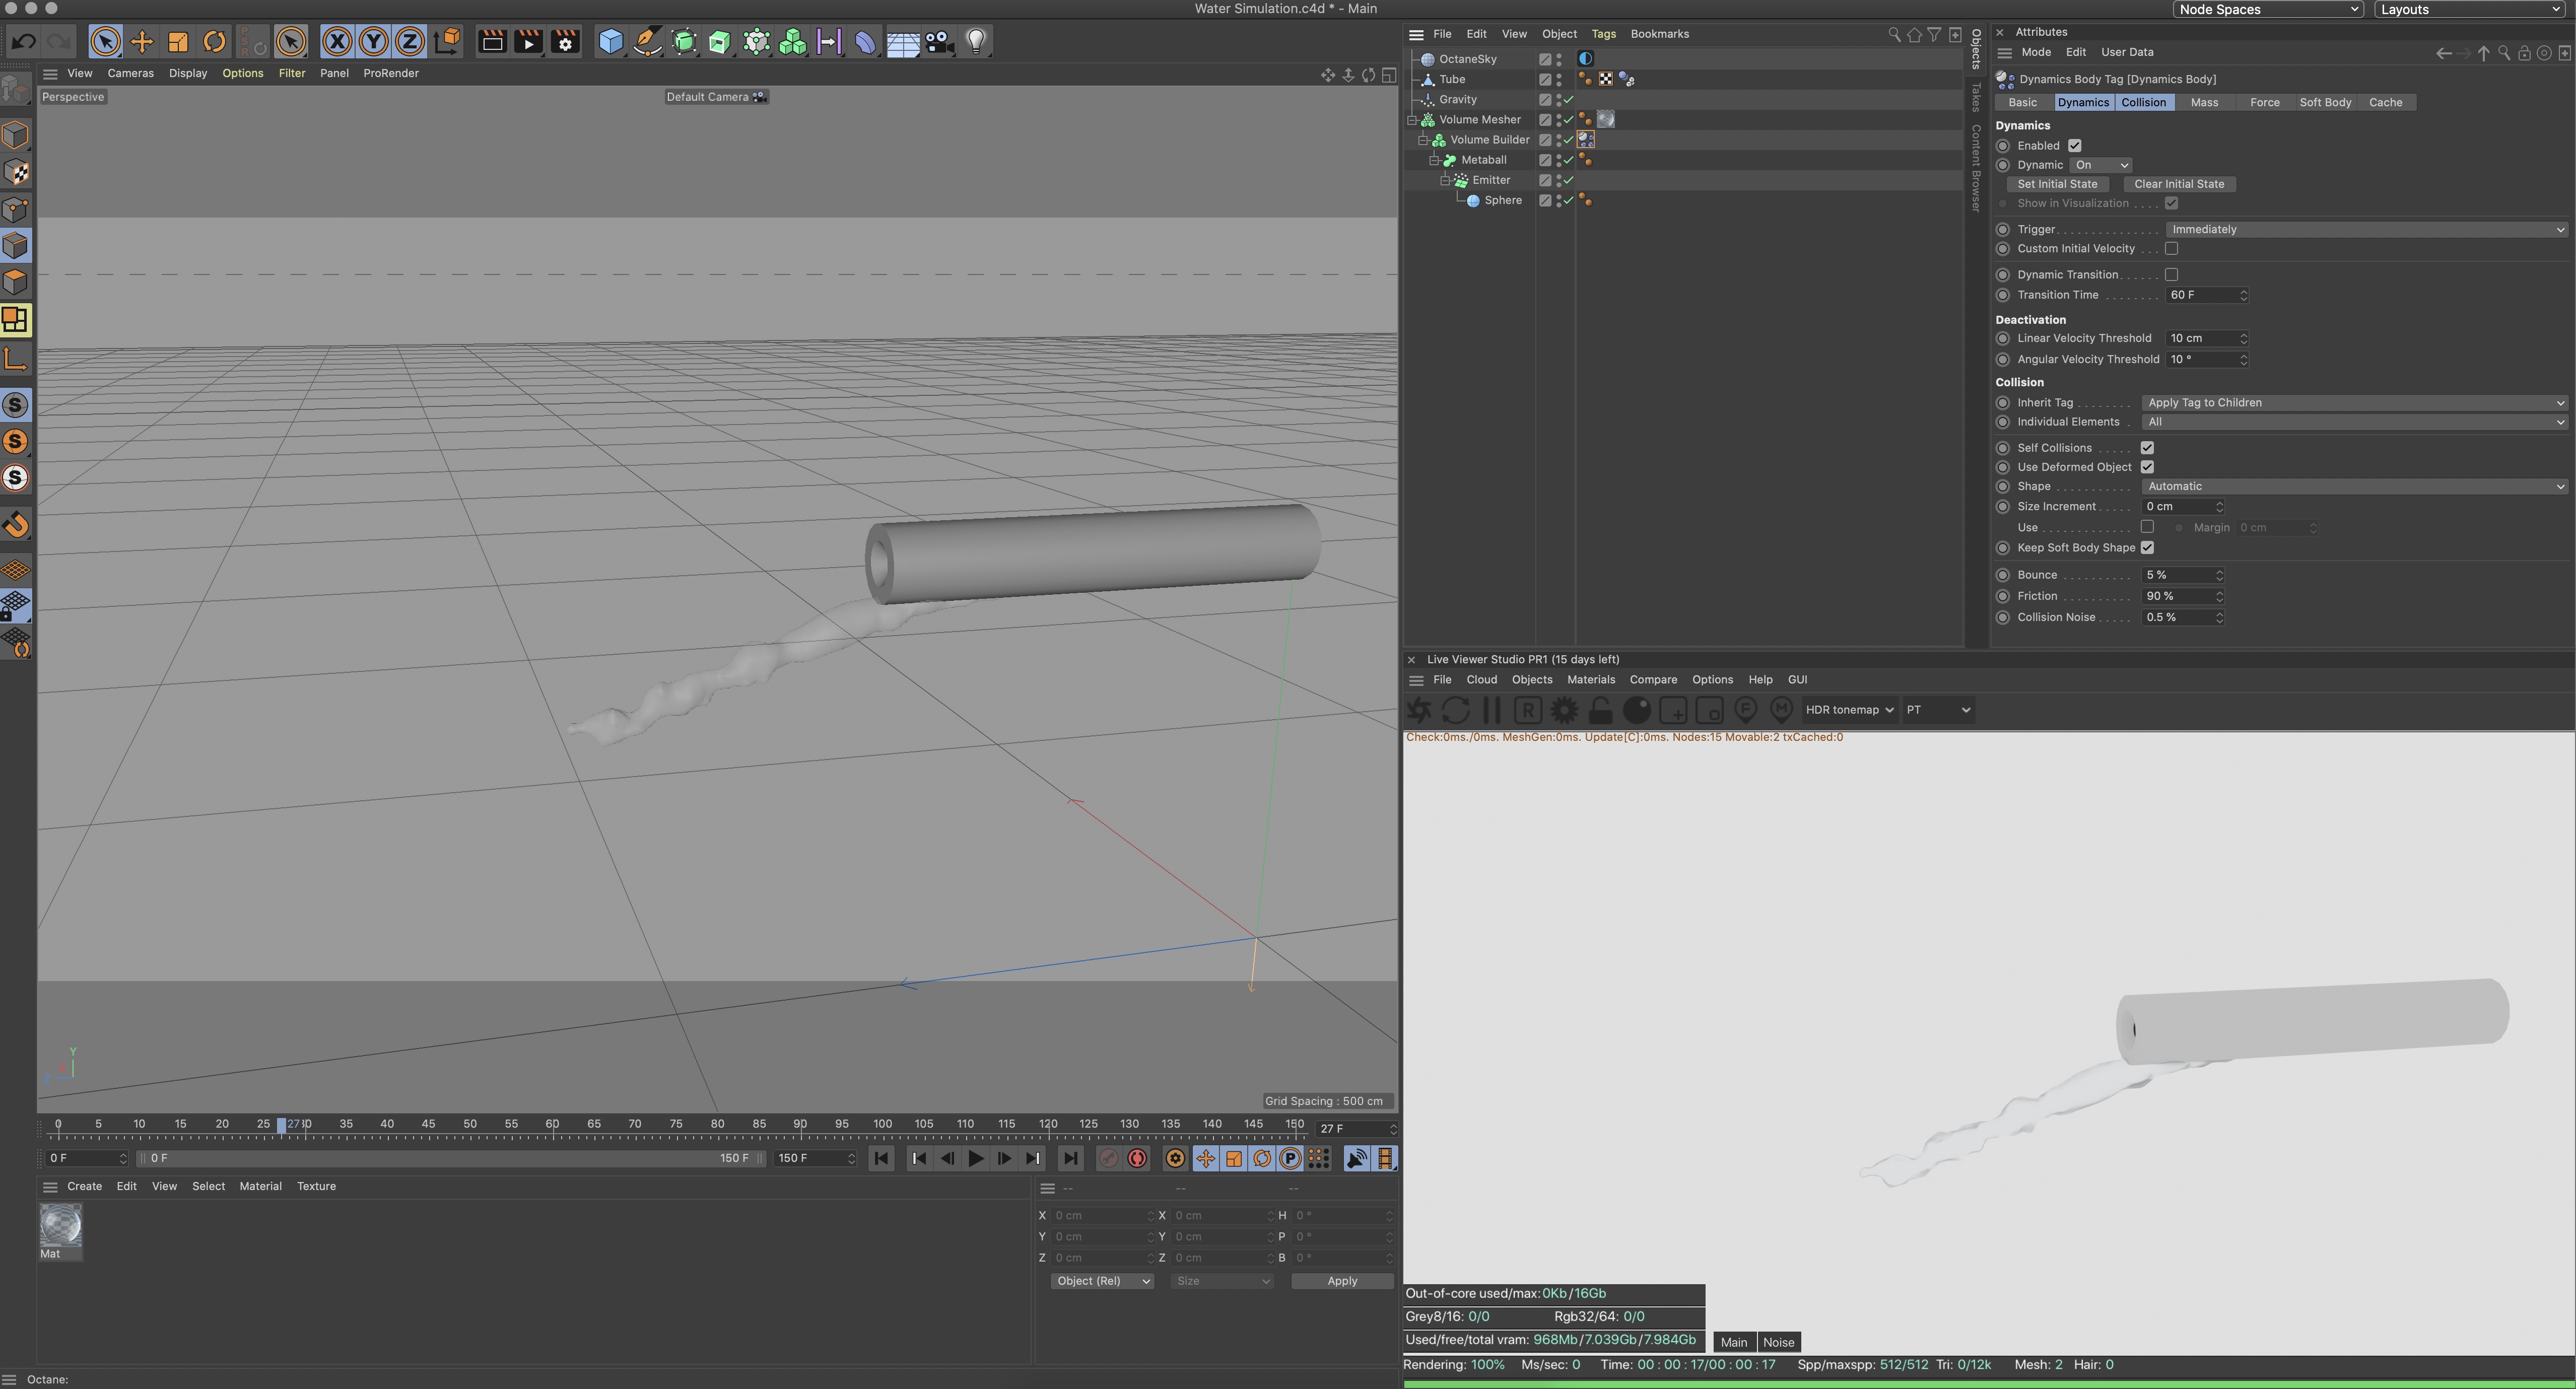Add a Cube primitive object

point(611,41)
